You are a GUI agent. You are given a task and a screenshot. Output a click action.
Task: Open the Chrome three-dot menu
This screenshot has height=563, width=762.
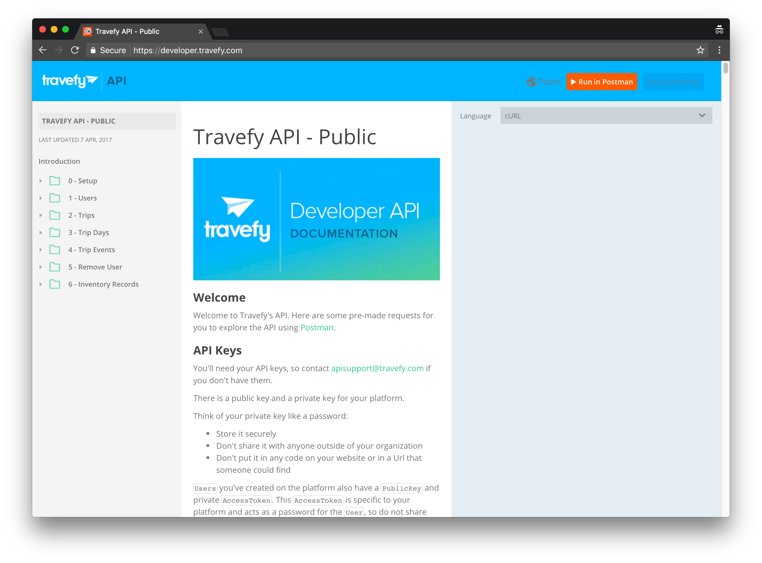point(720,50)
